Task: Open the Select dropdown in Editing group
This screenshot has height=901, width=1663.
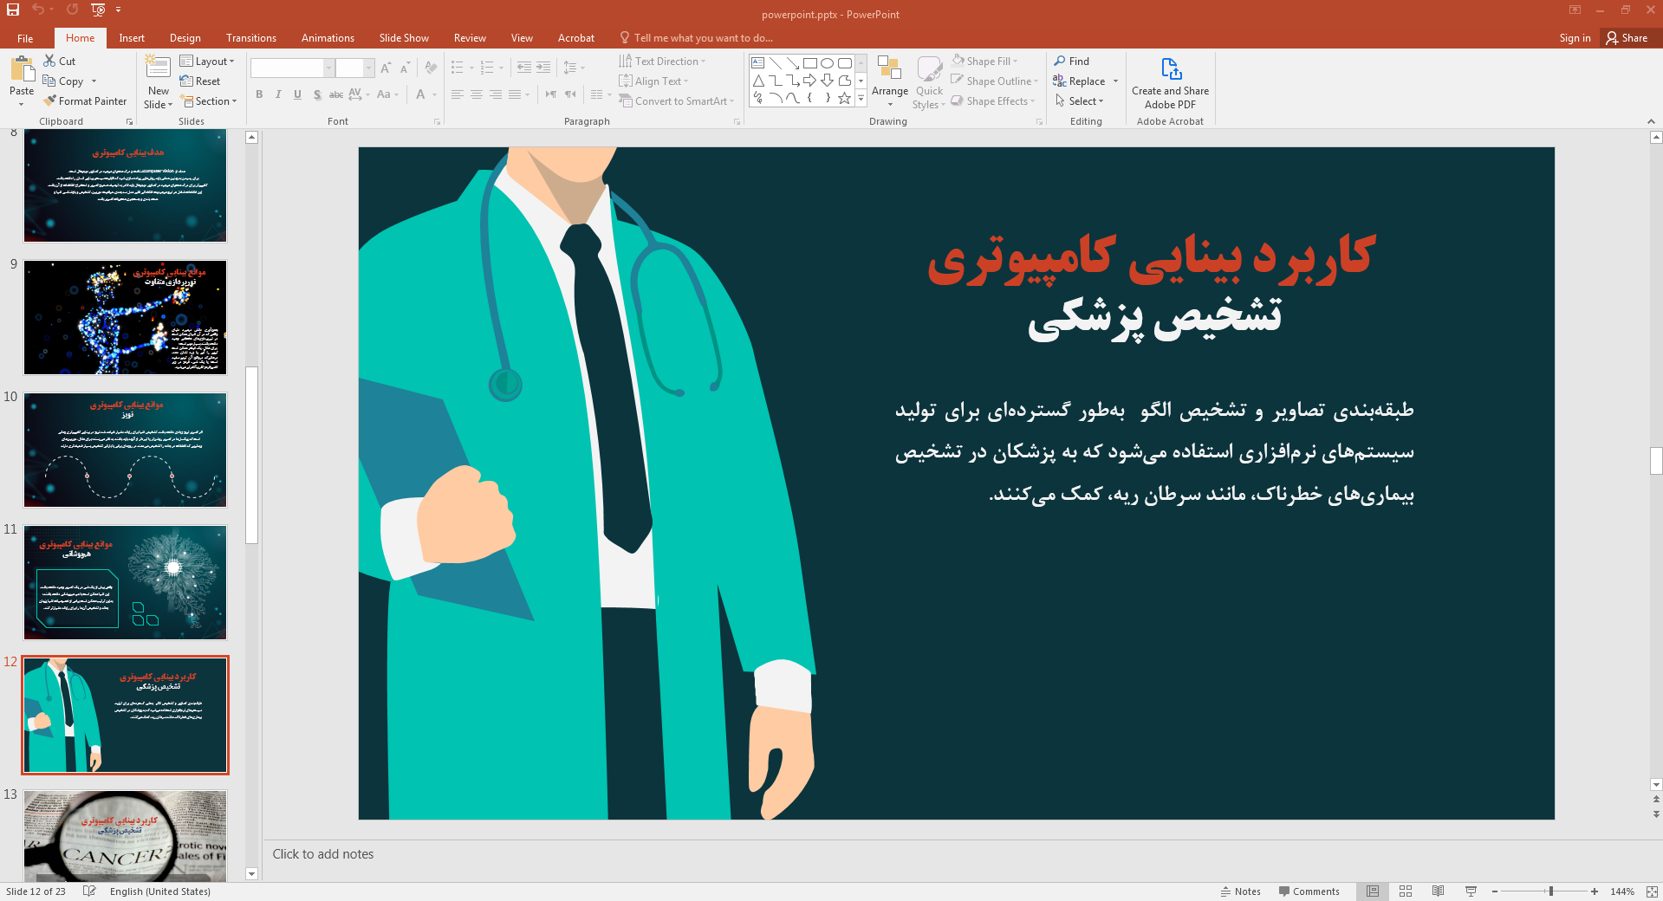Action: (x=1080, y=100)
